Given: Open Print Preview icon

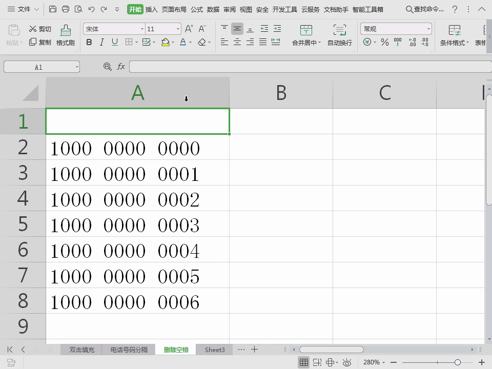Looking at the screenshot, I should click(x=78, y=9).
